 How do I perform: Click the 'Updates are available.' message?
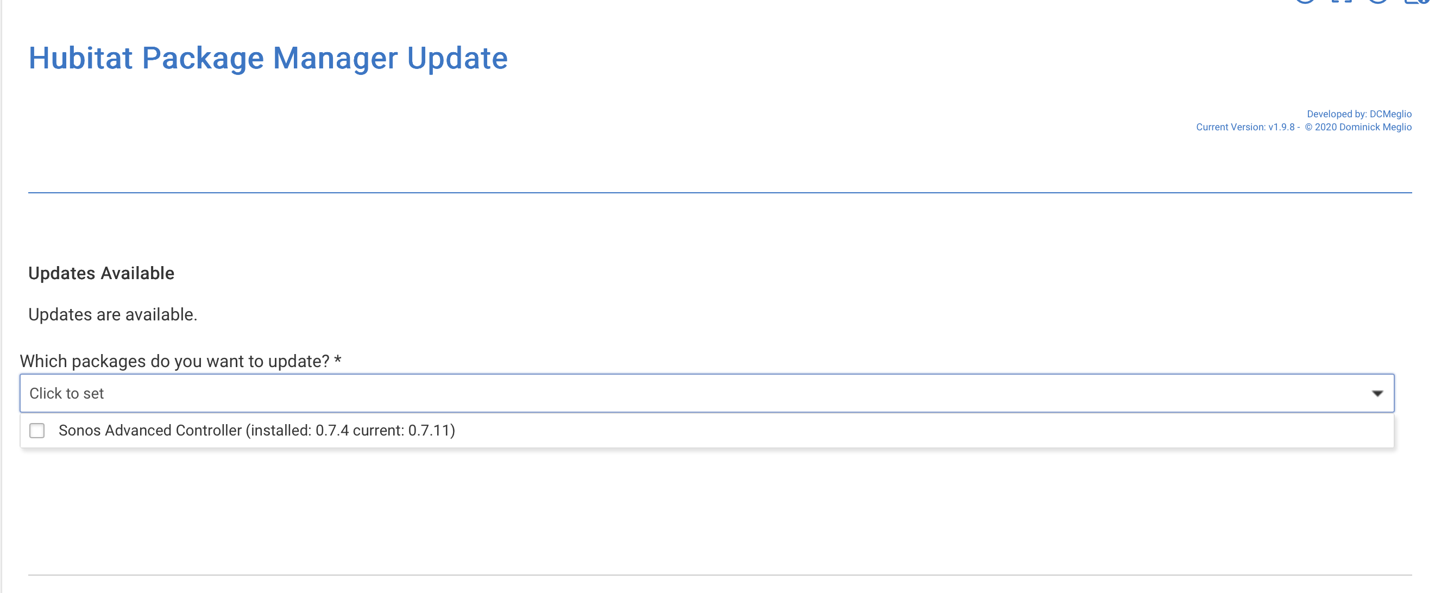pos(112,314)
